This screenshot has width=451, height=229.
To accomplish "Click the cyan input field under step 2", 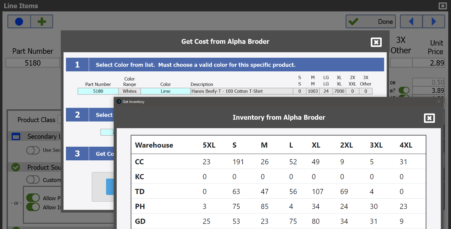I will 107,132.
